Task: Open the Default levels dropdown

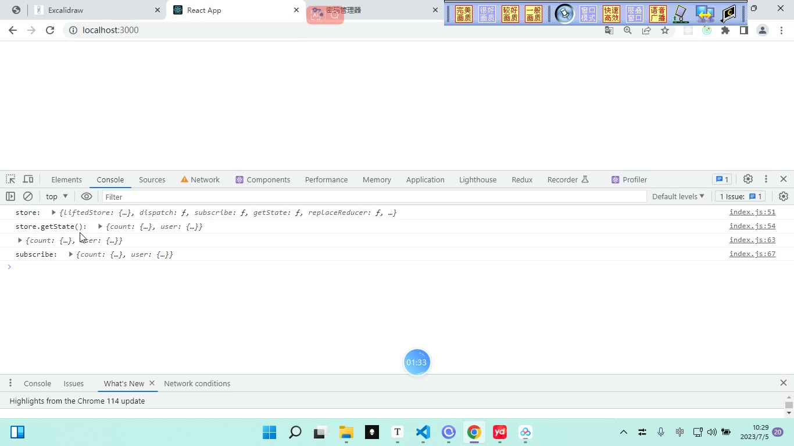Action: (678, 196)
